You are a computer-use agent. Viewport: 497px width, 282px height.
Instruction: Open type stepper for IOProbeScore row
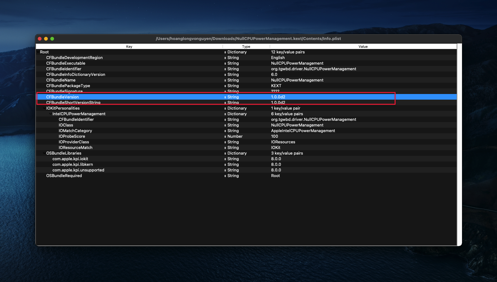coord(225,136)
